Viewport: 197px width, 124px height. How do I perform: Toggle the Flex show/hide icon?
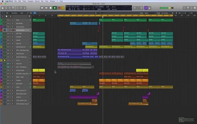[31, 13]
